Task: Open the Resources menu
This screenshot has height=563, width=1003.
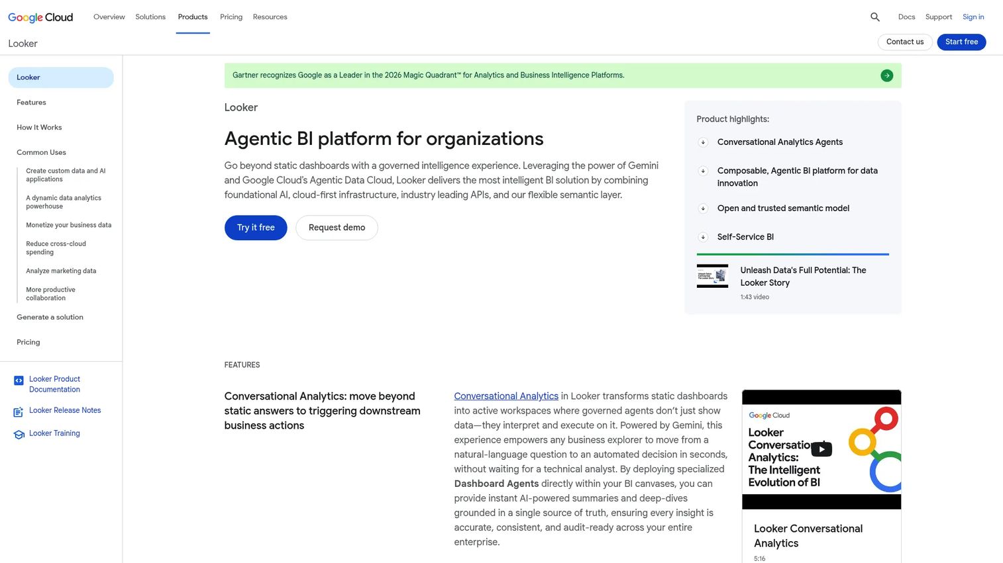Action: [270, 17]
